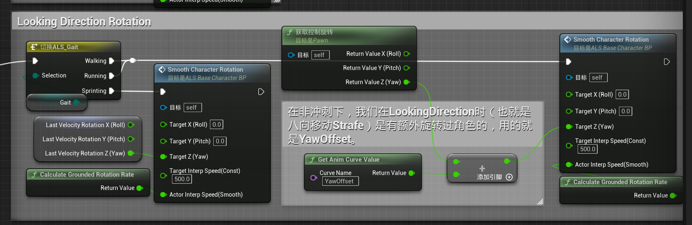Click exec input pin of right Smooth Character Rotation

tap(569, 62)
